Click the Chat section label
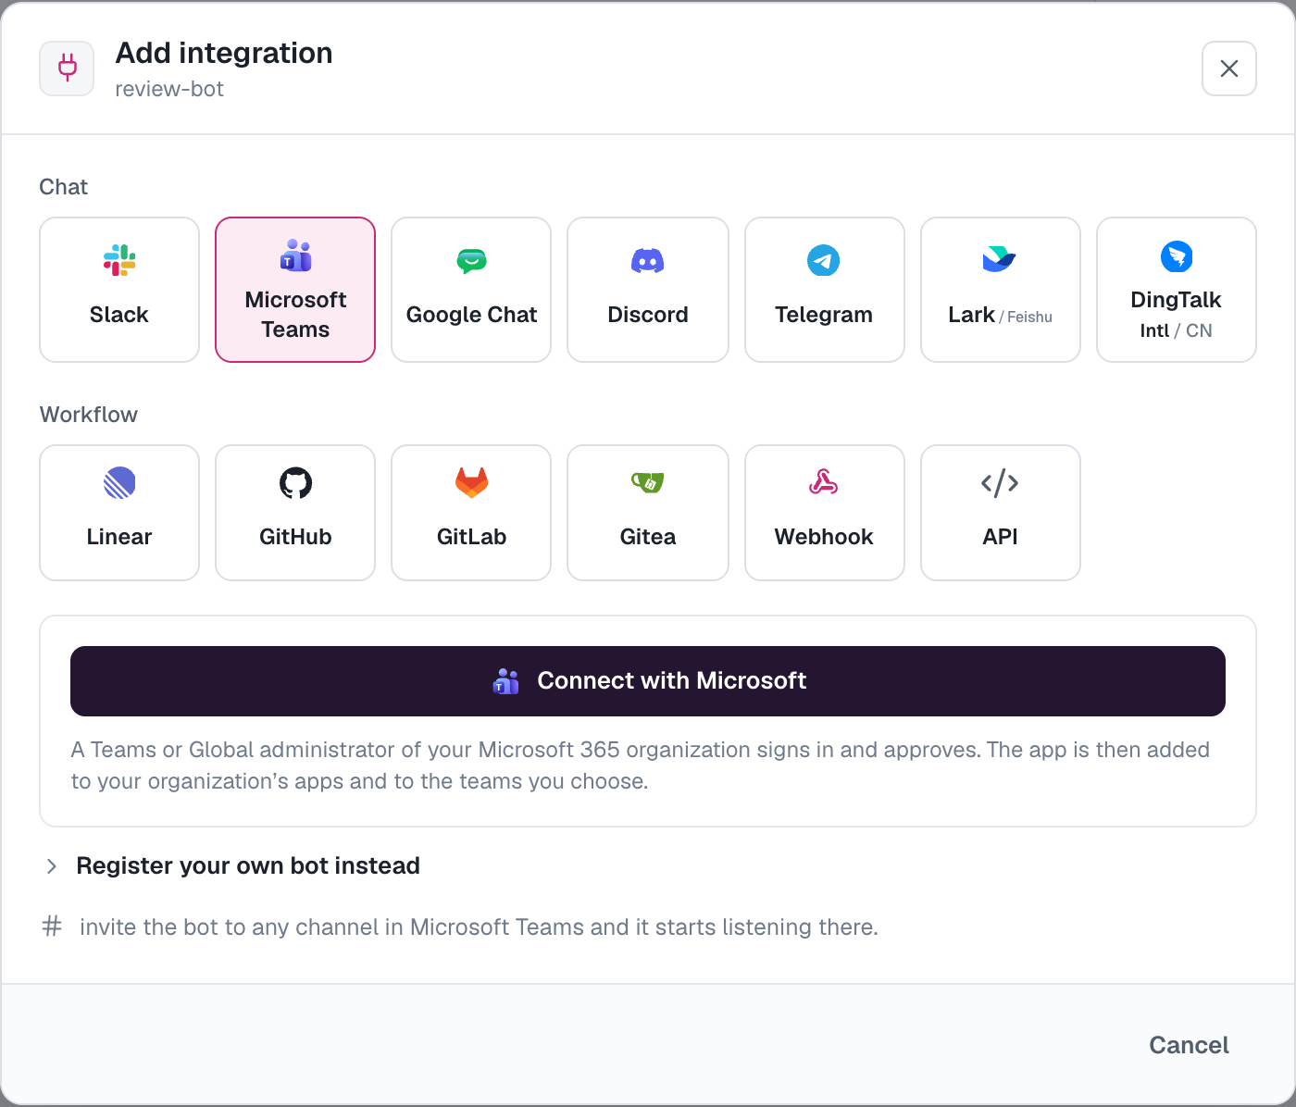Viewport: 1296px width, 1107px height. (64, 187)
